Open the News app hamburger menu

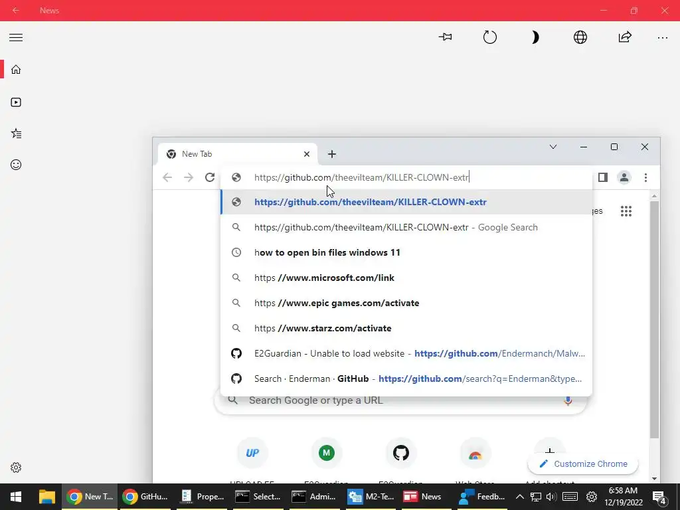coord(16,38)
